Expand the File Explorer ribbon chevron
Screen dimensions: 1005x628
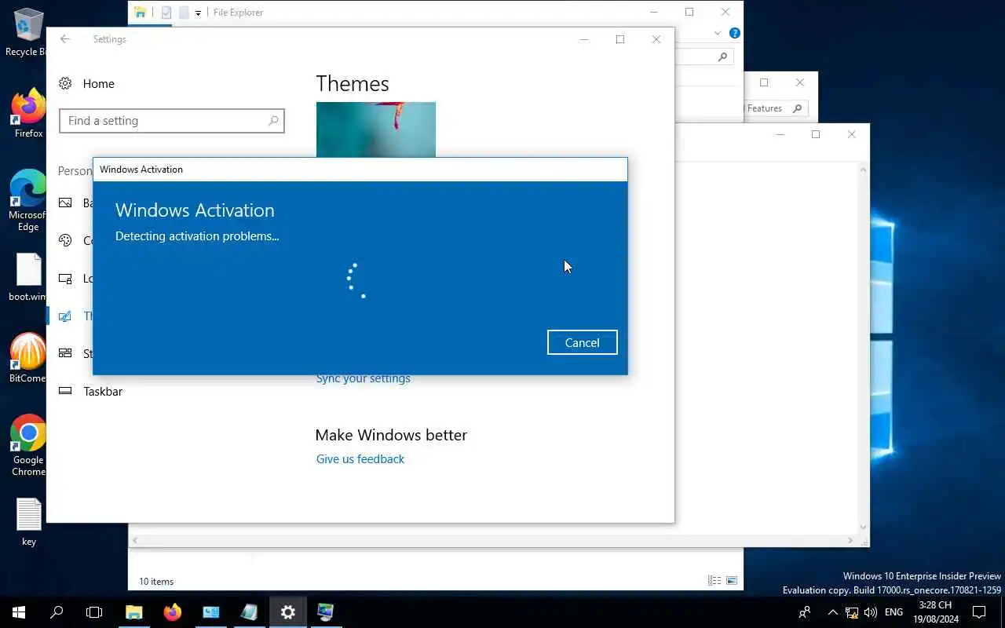[x=718, y=33]
